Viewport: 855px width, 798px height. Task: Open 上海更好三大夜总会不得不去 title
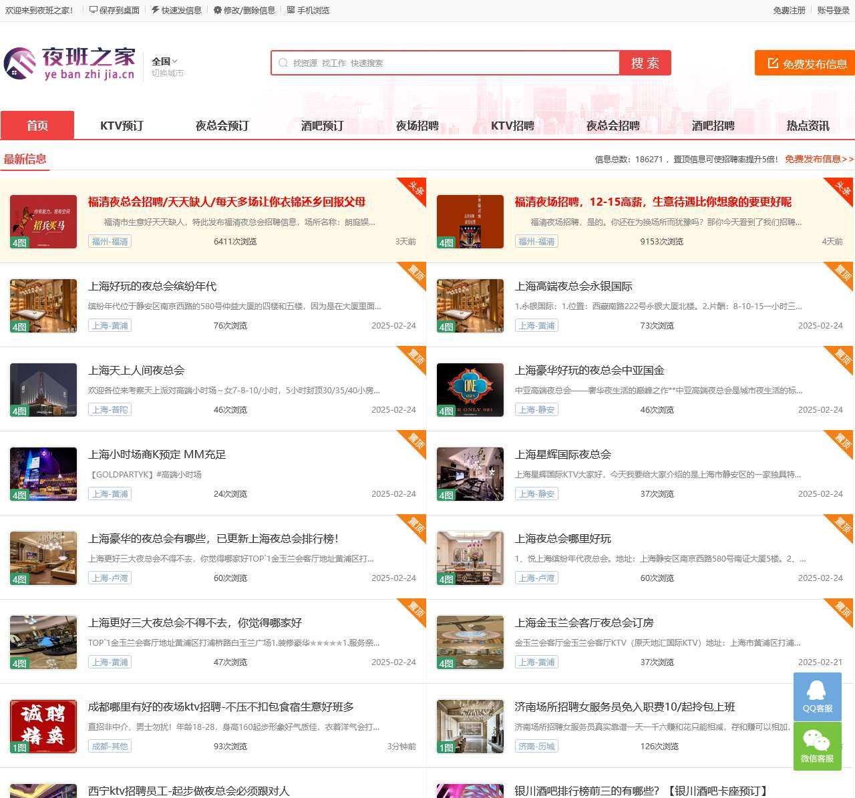click(x=195, y=622)
